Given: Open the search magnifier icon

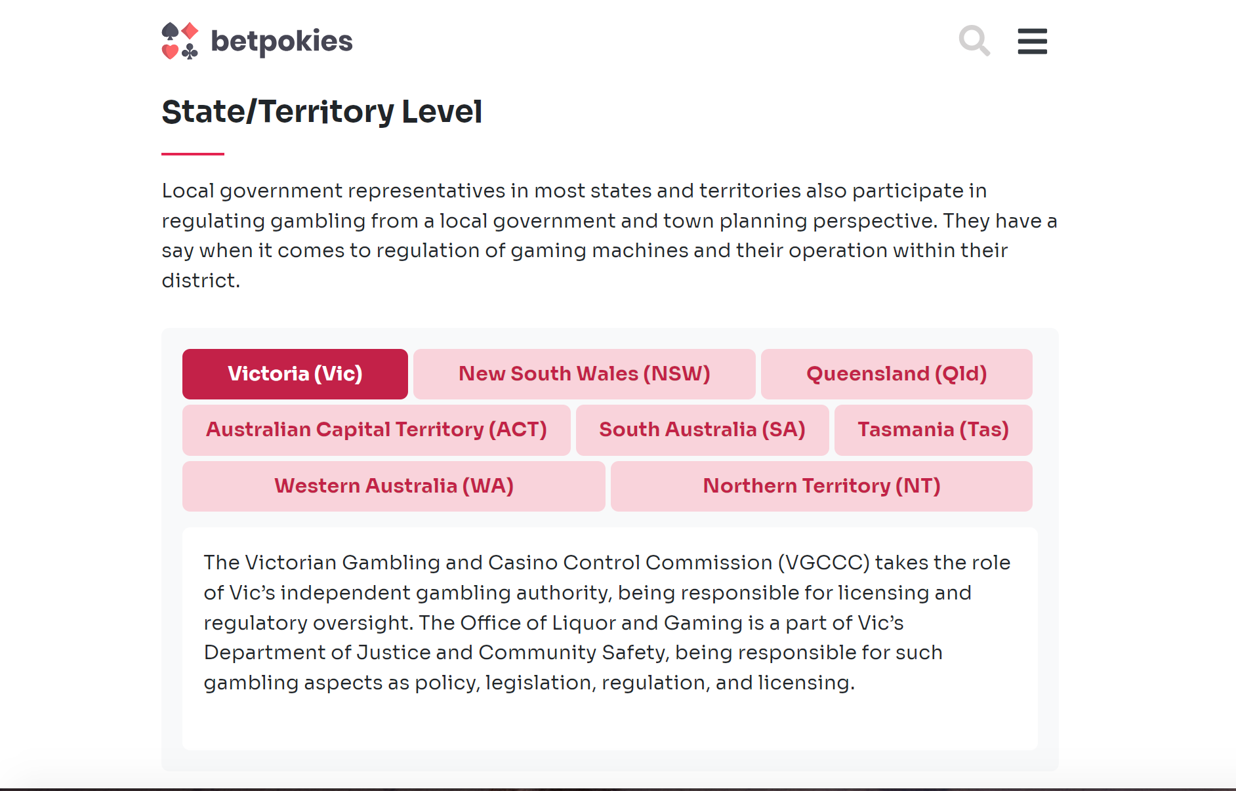Looking at the screenshot, I should 974,41.
